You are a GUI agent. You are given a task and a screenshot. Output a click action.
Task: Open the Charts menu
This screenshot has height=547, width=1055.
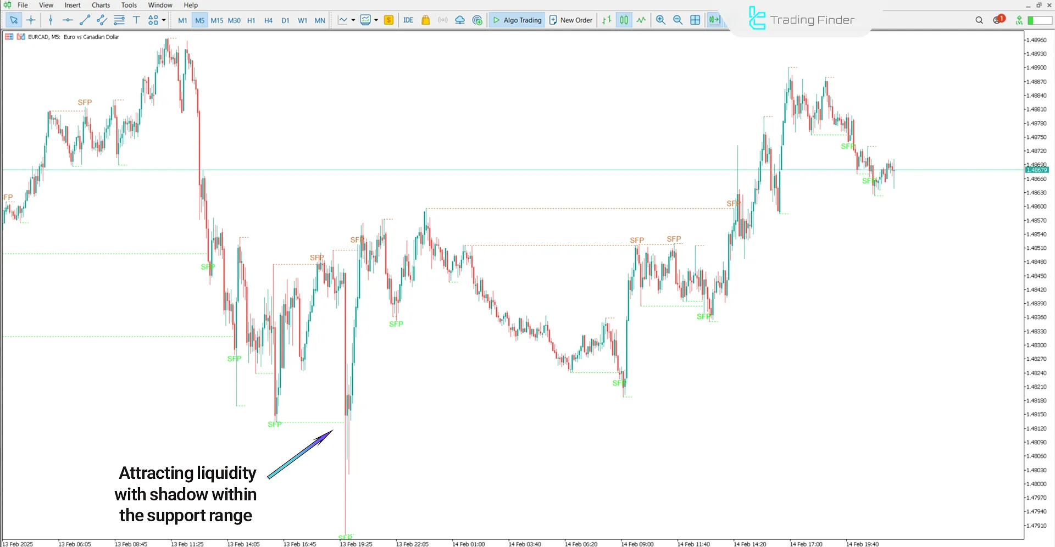click(100, 5)
